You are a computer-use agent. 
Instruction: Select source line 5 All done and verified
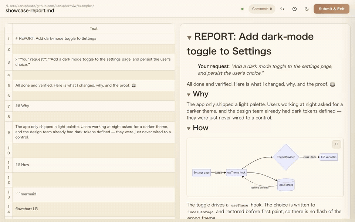pyautogui.click(x=94, y=85)
